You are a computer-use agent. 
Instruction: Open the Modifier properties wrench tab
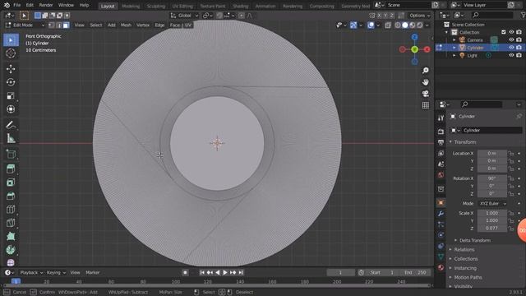click(x=441, y=214)
